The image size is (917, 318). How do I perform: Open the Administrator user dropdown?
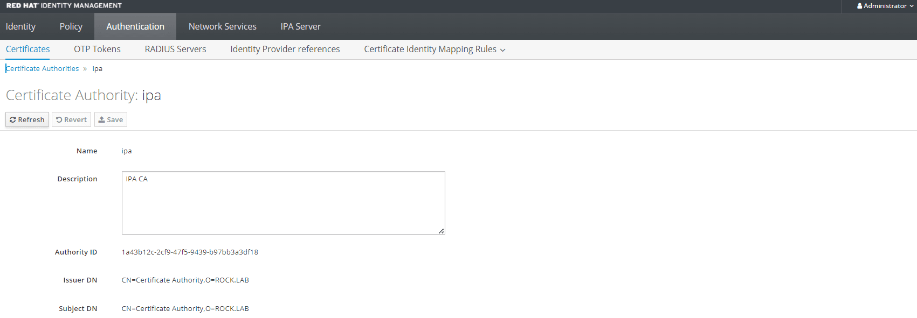point(885,6)
